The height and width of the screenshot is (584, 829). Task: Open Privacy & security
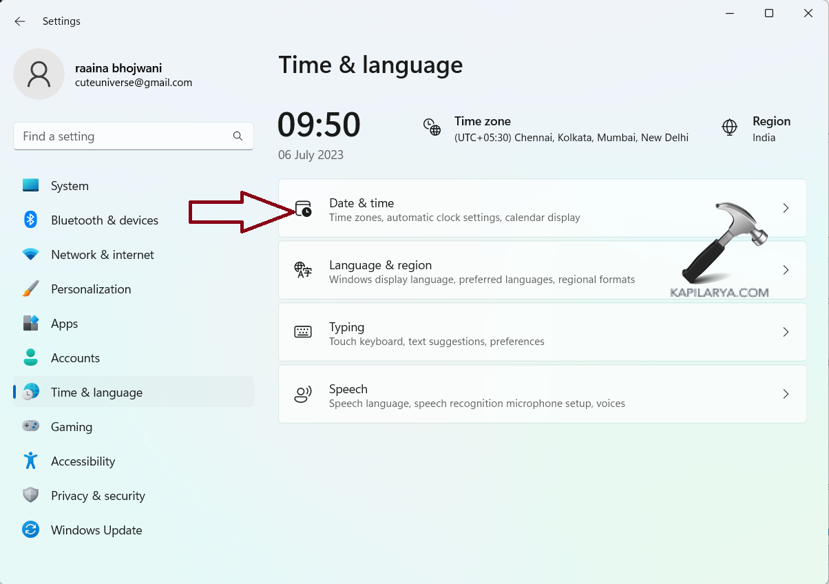134,496
